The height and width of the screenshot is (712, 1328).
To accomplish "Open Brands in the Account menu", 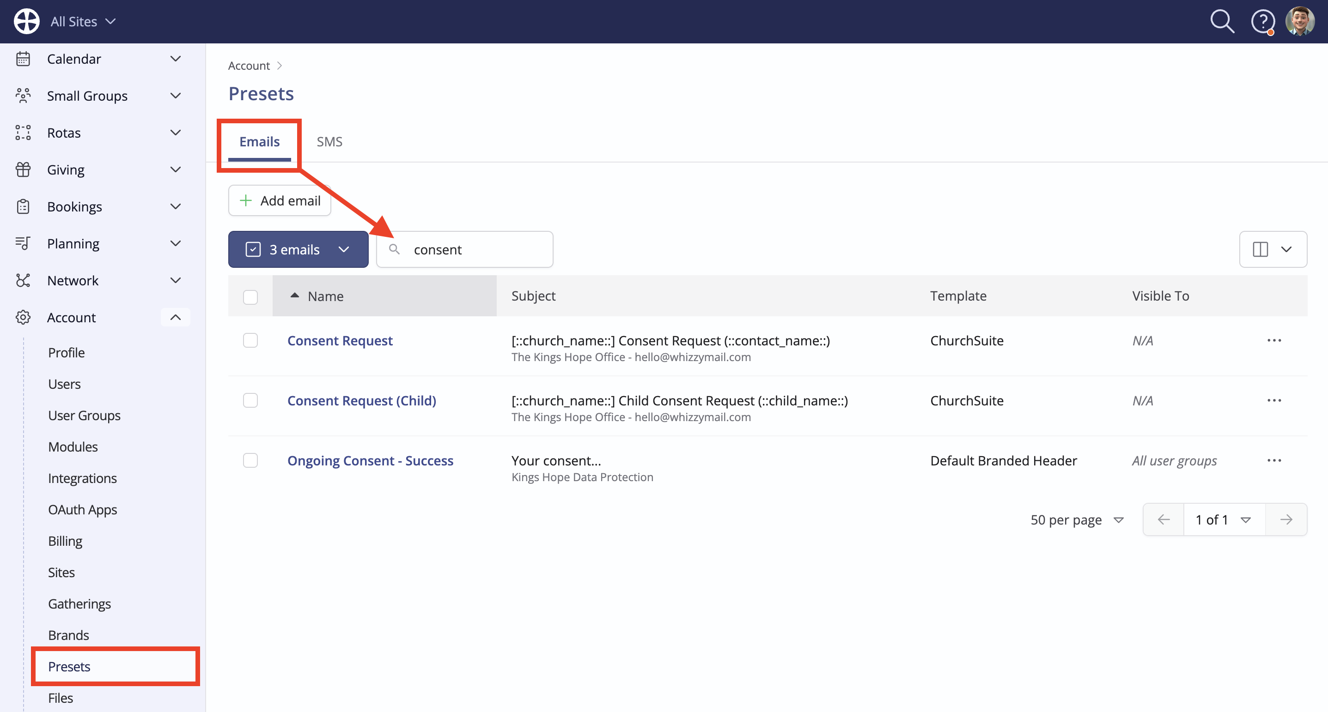I will [x=68, y=635].
